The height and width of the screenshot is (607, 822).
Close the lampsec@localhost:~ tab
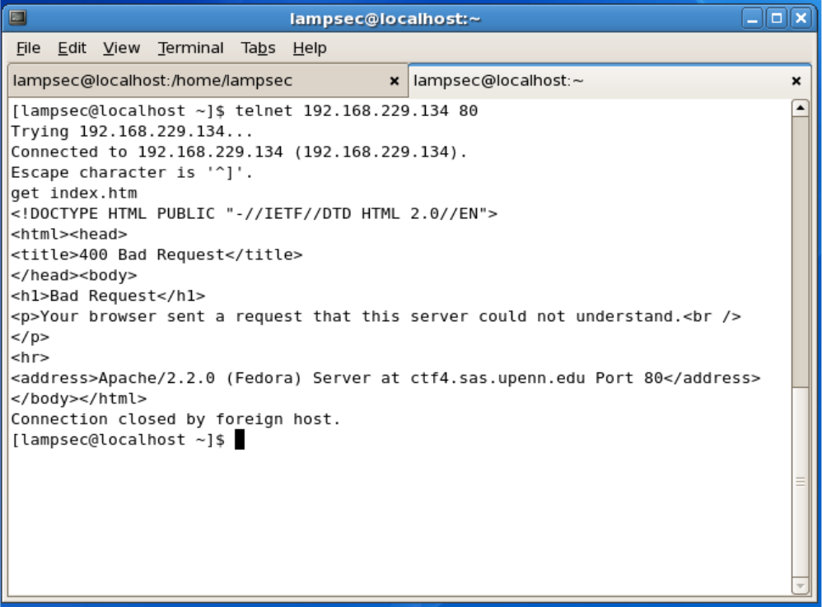(x=796, y=81)
